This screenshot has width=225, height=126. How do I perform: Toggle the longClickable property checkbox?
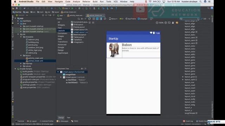(x=197, y=113)
